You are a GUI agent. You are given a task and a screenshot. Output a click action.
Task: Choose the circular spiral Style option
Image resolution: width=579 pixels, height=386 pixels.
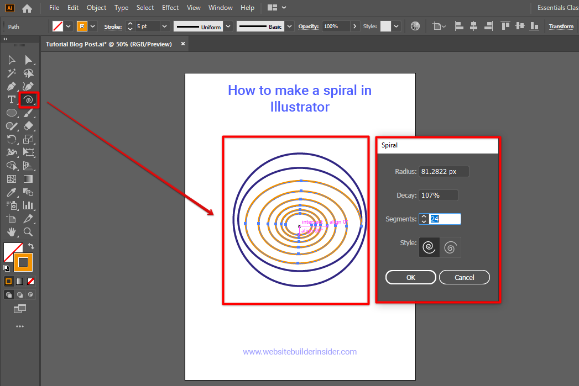tap(429, 247)
